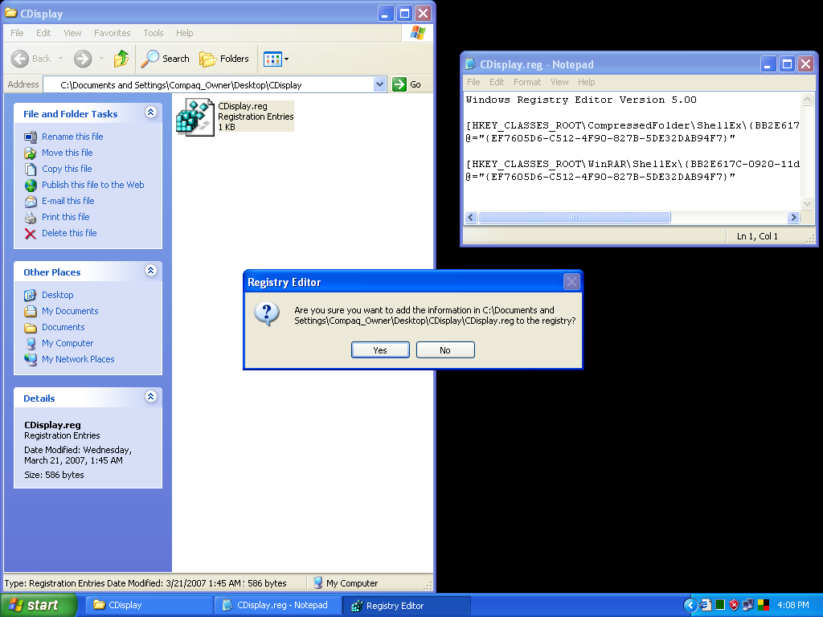This screenshot has height=617, width=823.
Task: Click the red shield security tray icon
Action: (x=734, y=606)
